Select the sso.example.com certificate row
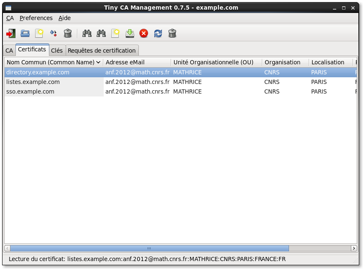363x269 pixels. coord(181,91)
